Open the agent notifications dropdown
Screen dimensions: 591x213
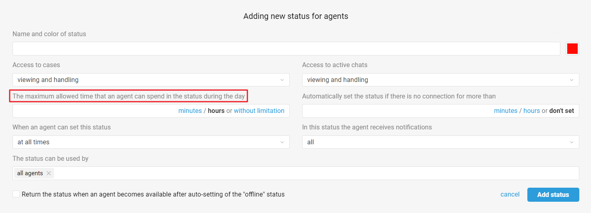pyautogui.click(x=440, y=142)
